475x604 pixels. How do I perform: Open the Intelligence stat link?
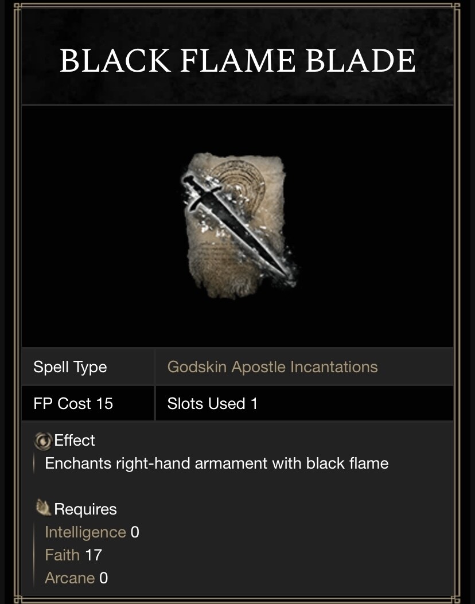85,532
